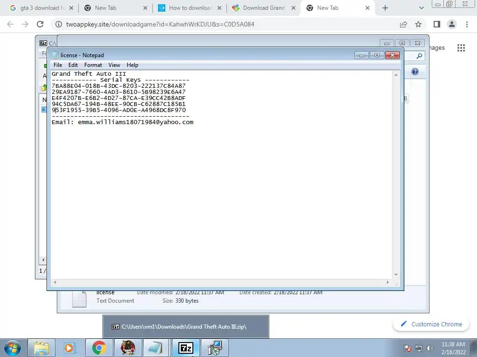Click the taskbar clock 11:38 AM
This screenshot has width=477, height=357.
(453, 344)
